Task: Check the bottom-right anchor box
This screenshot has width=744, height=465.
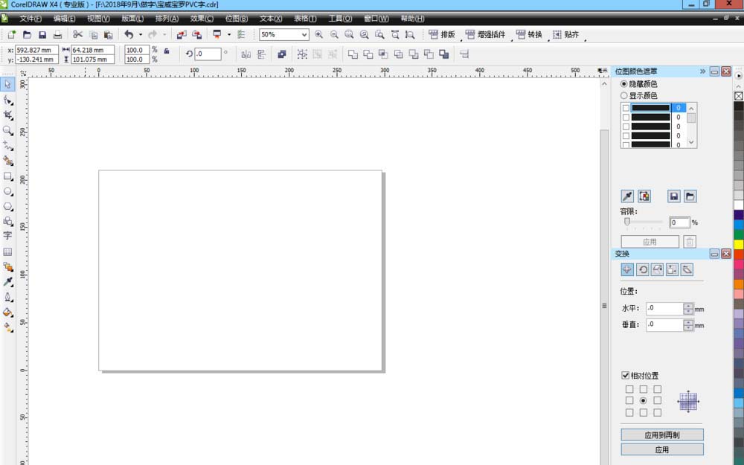Action: pos(657,413)
